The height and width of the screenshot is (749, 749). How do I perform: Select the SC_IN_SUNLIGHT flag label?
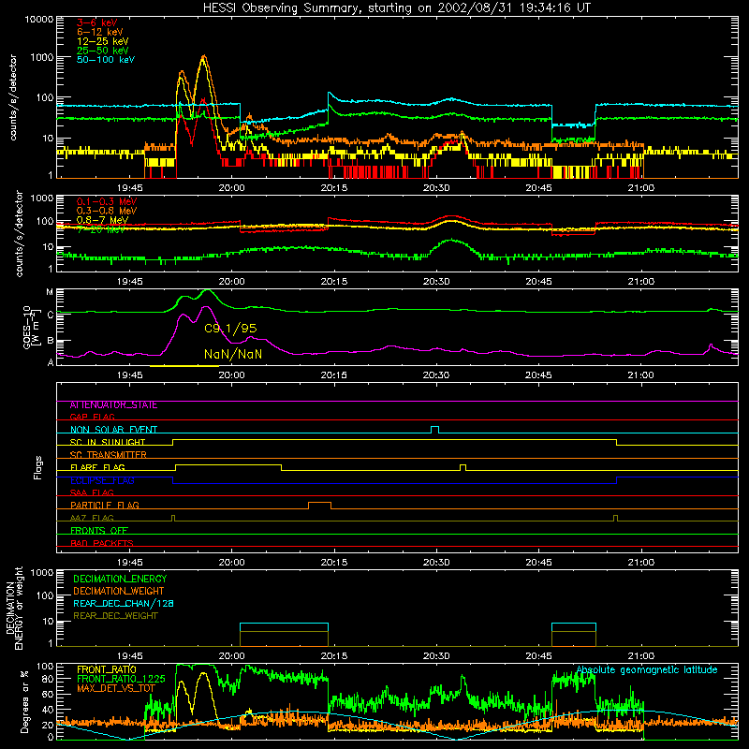click(108, 442)
